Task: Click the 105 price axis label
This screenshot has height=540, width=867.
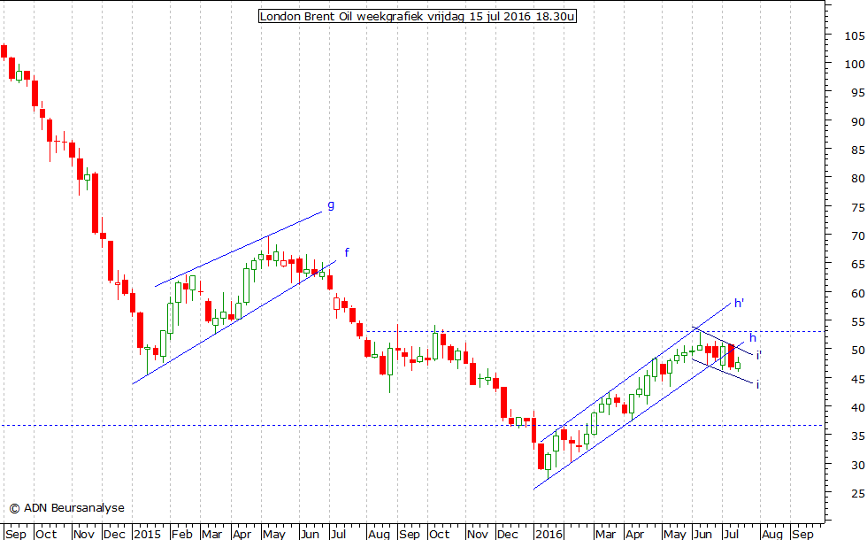Action: [x=855, y=36]
